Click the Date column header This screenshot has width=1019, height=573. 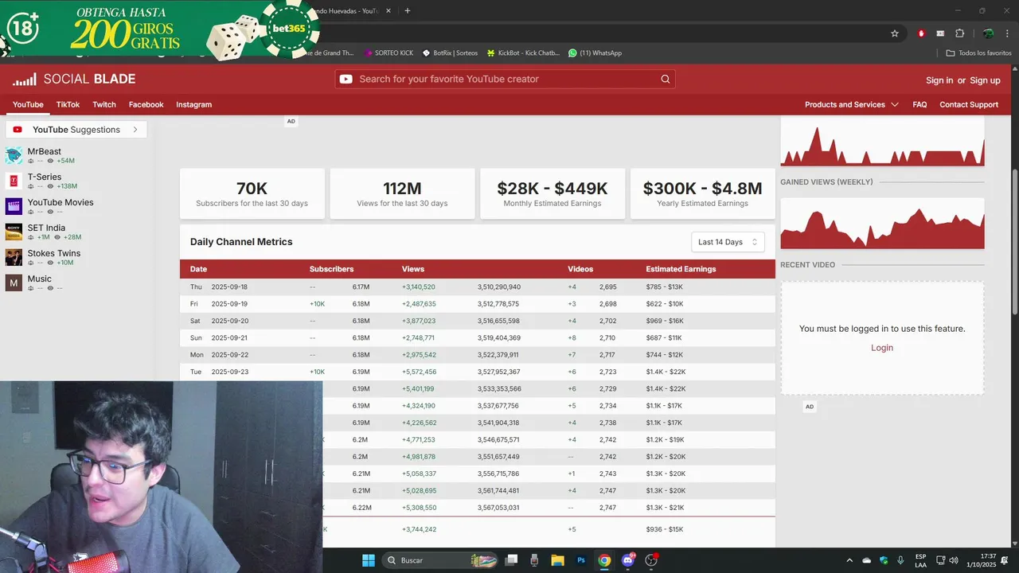point(198,269)
